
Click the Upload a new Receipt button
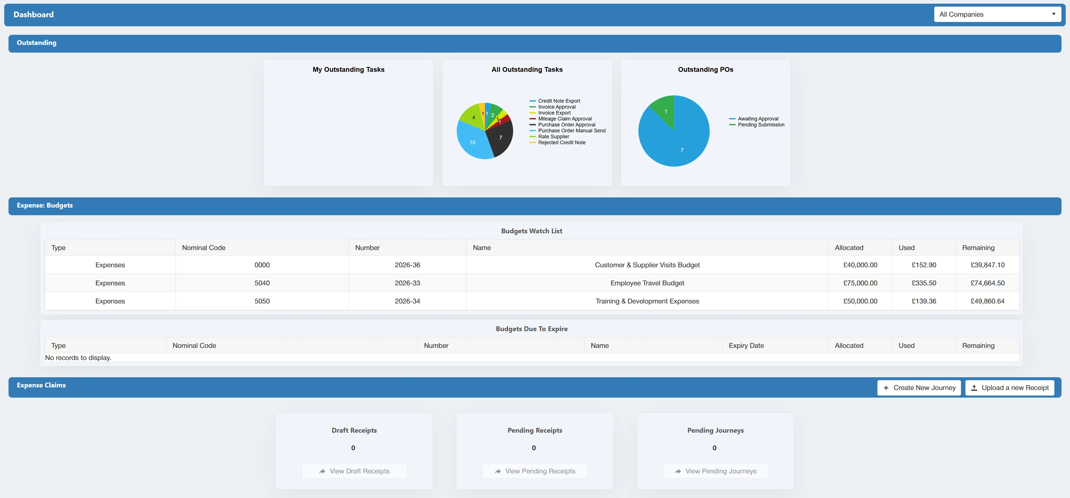pos(1010,387)
